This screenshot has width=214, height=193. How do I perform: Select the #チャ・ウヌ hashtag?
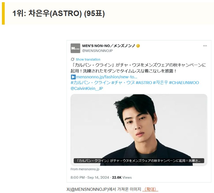pyautogui.click(x=123, y=83)
